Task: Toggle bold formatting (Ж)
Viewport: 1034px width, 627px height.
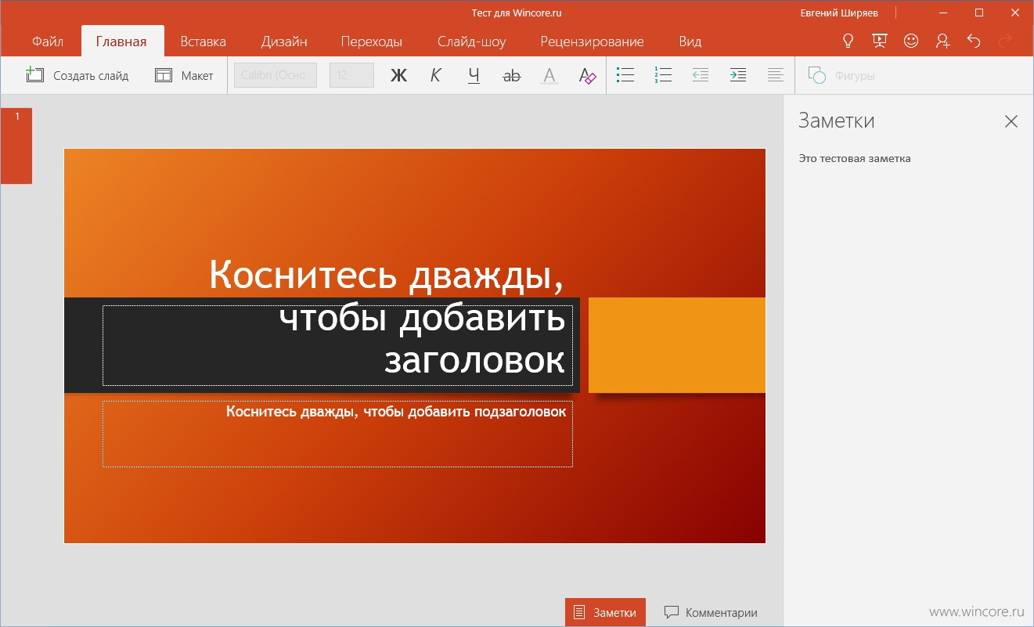Action: (399, 76)
